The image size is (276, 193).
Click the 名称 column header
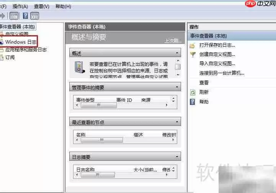tap(81, 135)
